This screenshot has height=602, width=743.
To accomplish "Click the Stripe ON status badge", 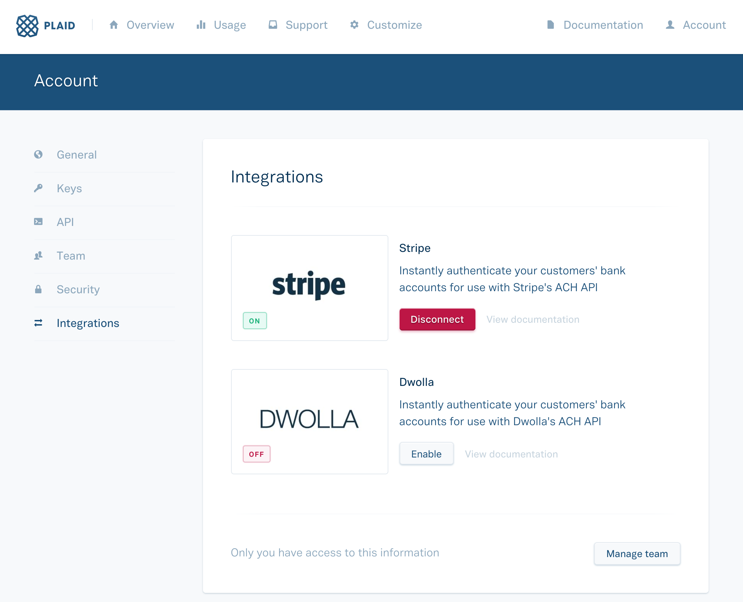I will coord(255,320).
